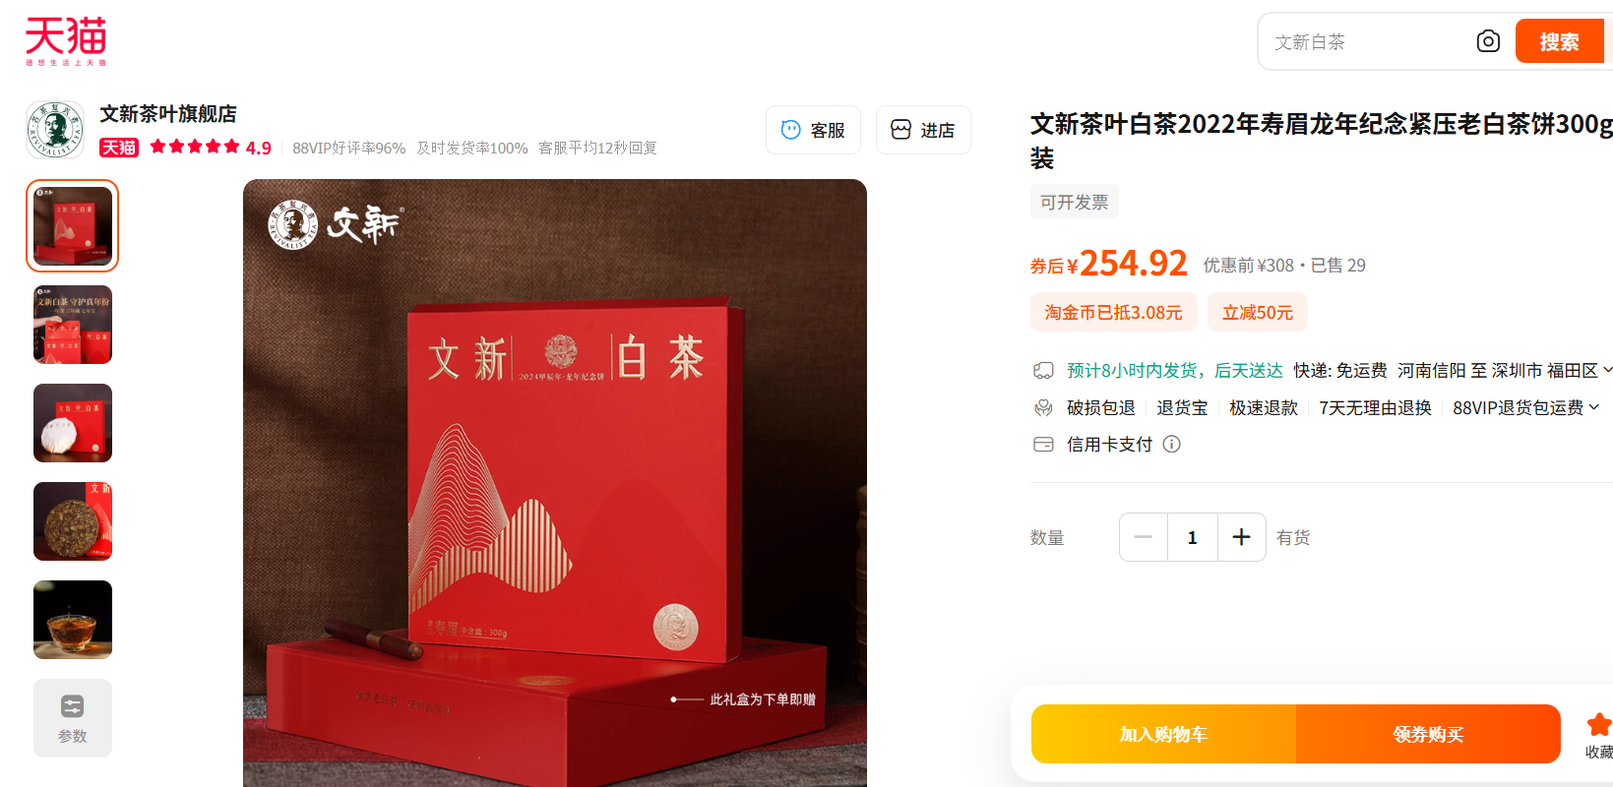
Task: Open image search camera icon
Action: tap(1488, 41)
